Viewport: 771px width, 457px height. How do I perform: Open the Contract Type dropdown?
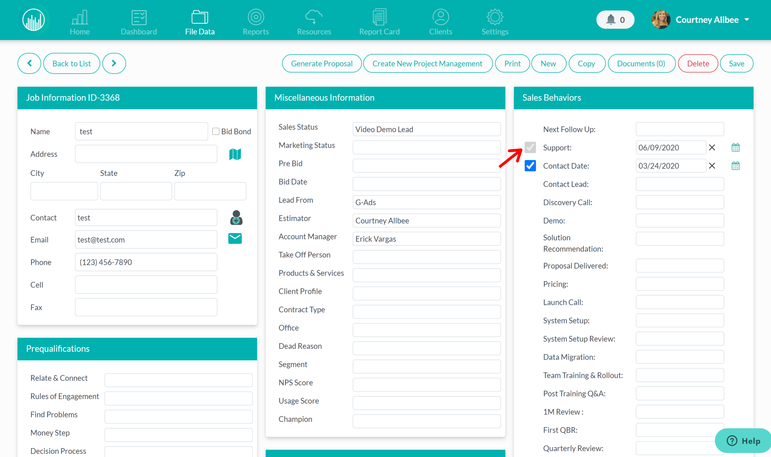426,312
